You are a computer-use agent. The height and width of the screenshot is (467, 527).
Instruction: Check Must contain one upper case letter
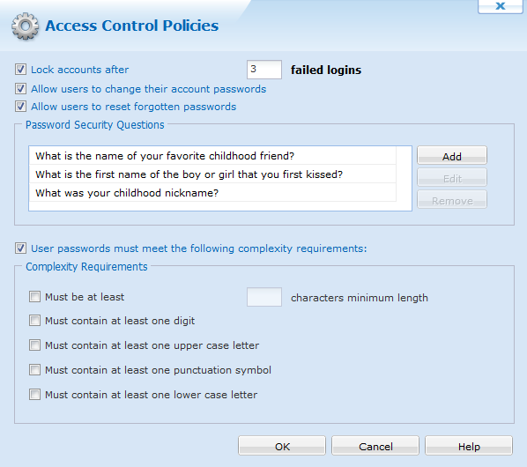34,345
